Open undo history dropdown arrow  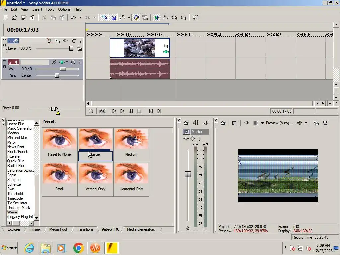[80, 18]
